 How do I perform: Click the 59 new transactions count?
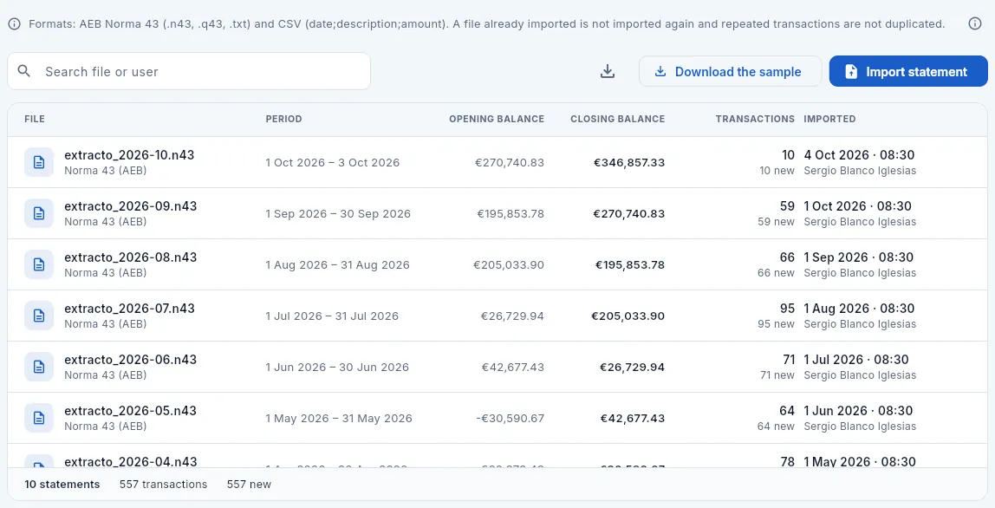[776, 222]
